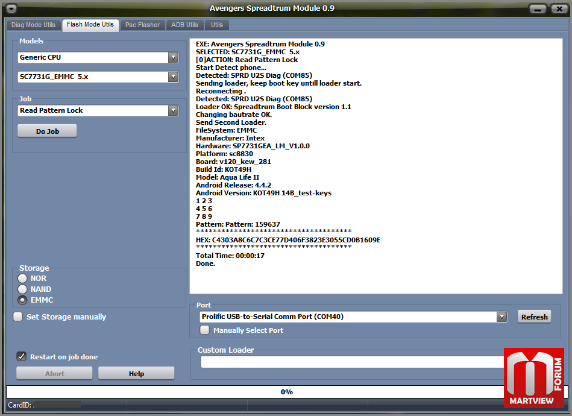Minimize the Avengers Spreadtrum Module window

pos(538,9)
